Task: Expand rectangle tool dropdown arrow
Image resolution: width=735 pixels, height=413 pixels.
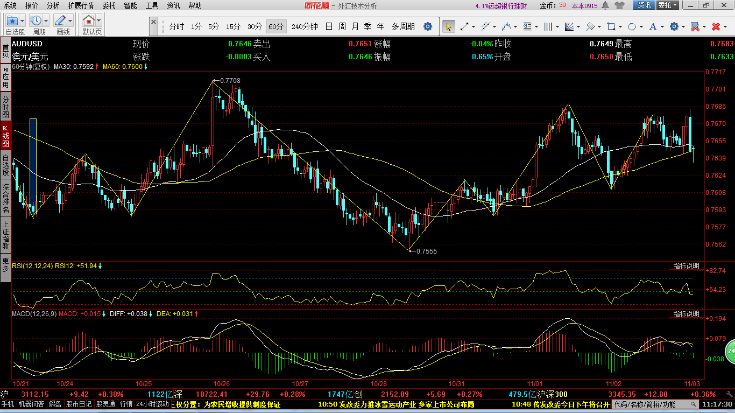Action: 619,26
